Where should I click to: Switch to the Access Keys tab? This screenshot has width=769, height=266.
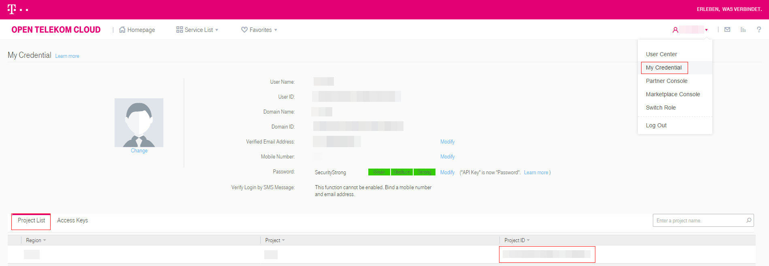point(72,220)
